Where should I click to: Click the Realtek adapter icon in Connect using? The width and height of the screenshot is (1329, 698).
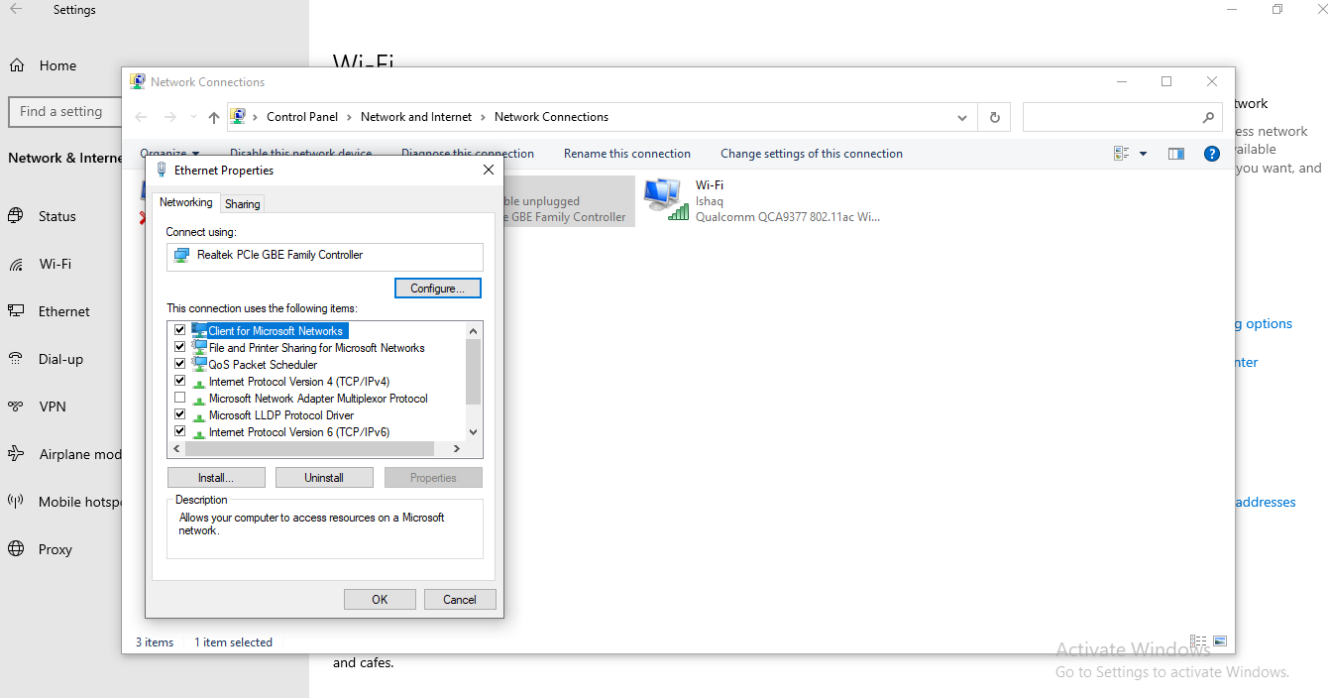(x=181, y=255)
